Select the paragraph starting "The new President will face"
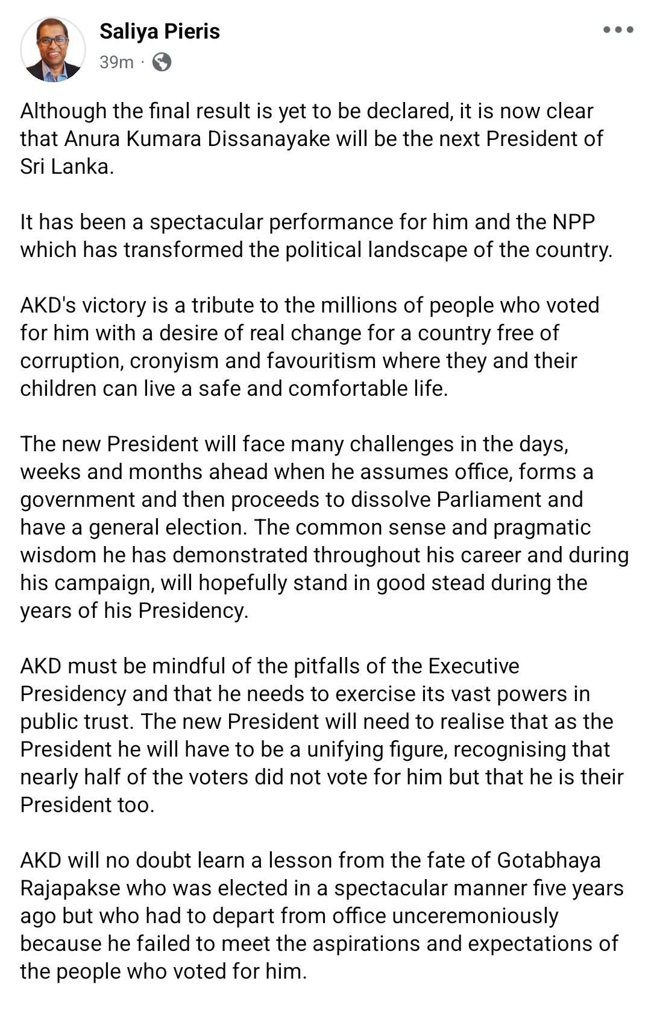The image size is (651, 1010). coord(324,527)
